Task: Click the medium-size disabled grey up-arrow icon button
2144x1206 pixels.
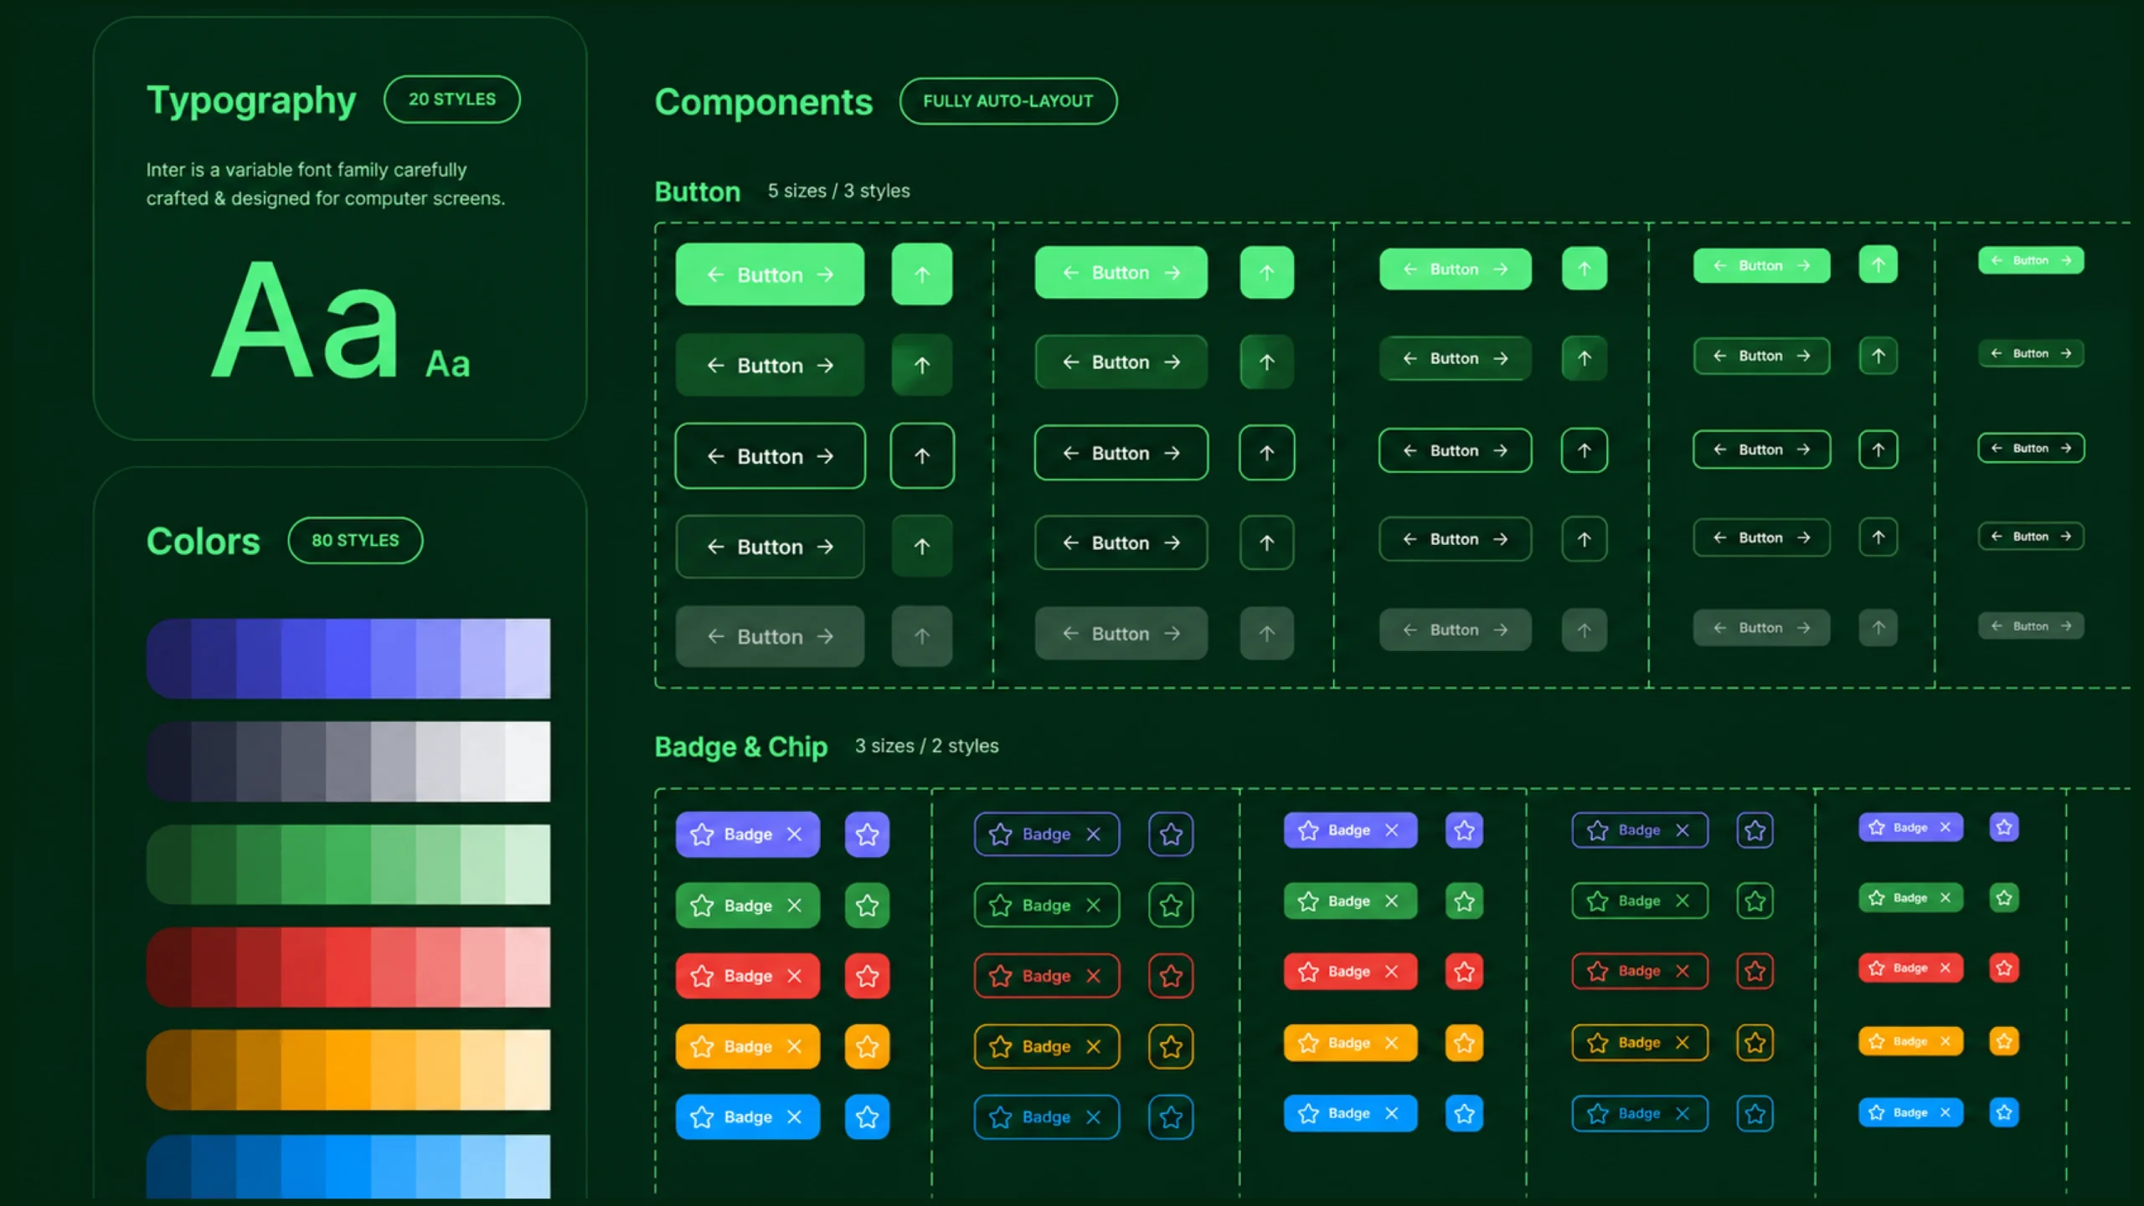Action: point(1584,629)
